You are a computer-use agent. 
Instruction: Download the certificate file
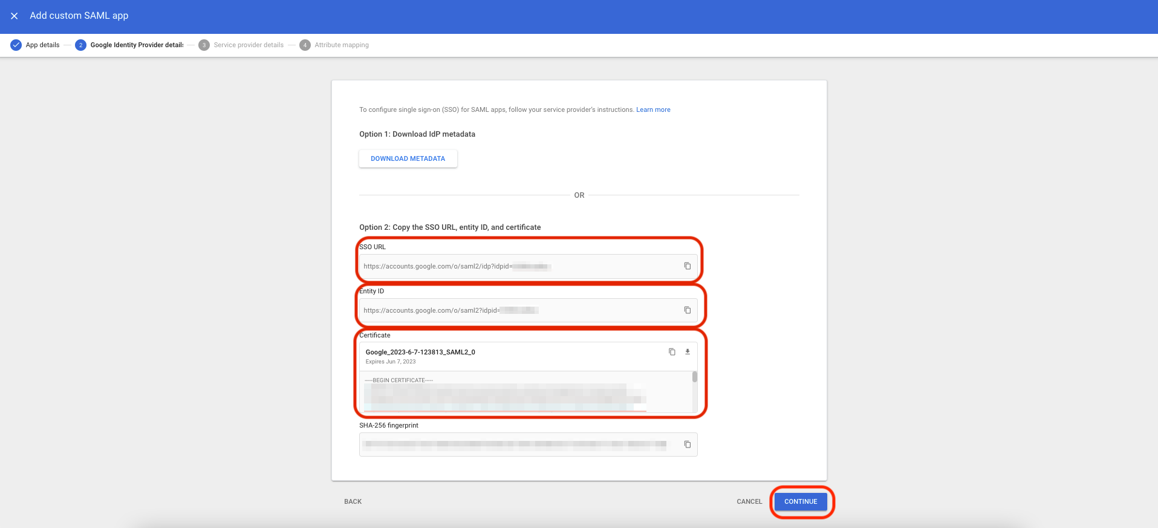click(x=688, y=352)
